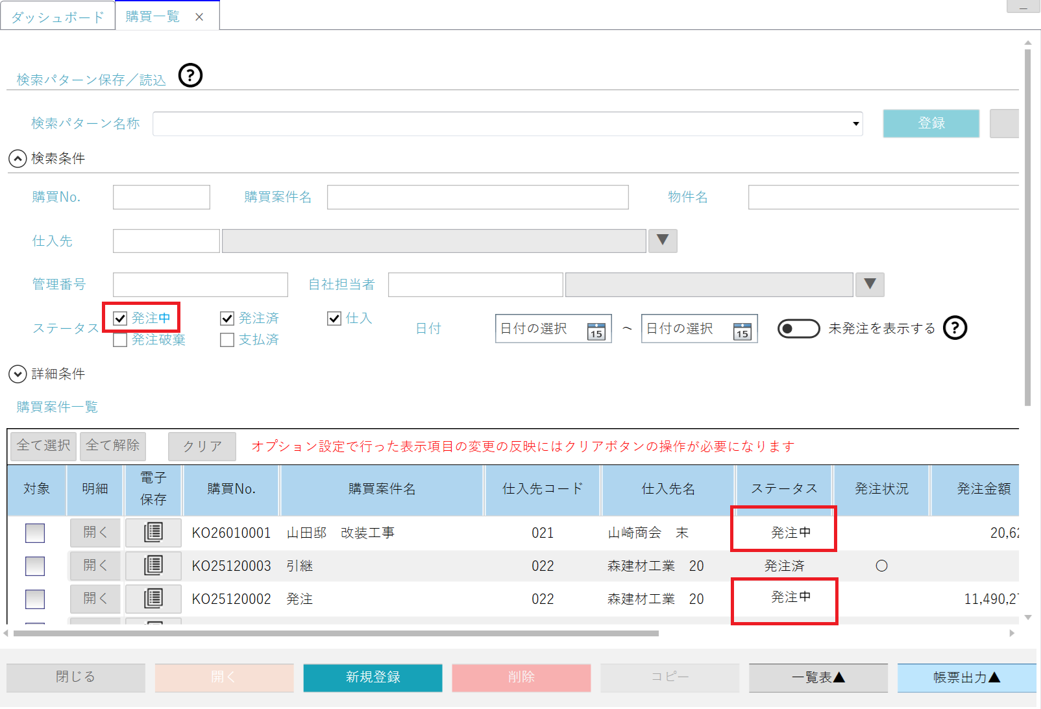The width and height of the screenshot is (1041, 709).
Task: Open electronic save document for KO25120002
Action: (x=153, y=599)
